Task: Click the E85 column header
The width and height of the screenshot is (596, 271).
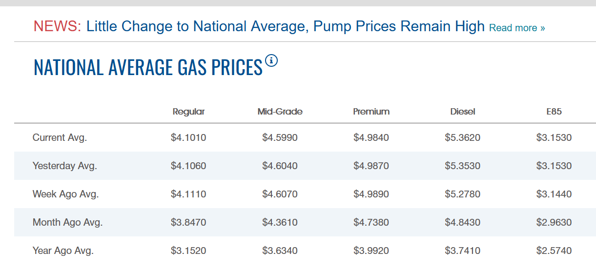Action: [554, 112]
